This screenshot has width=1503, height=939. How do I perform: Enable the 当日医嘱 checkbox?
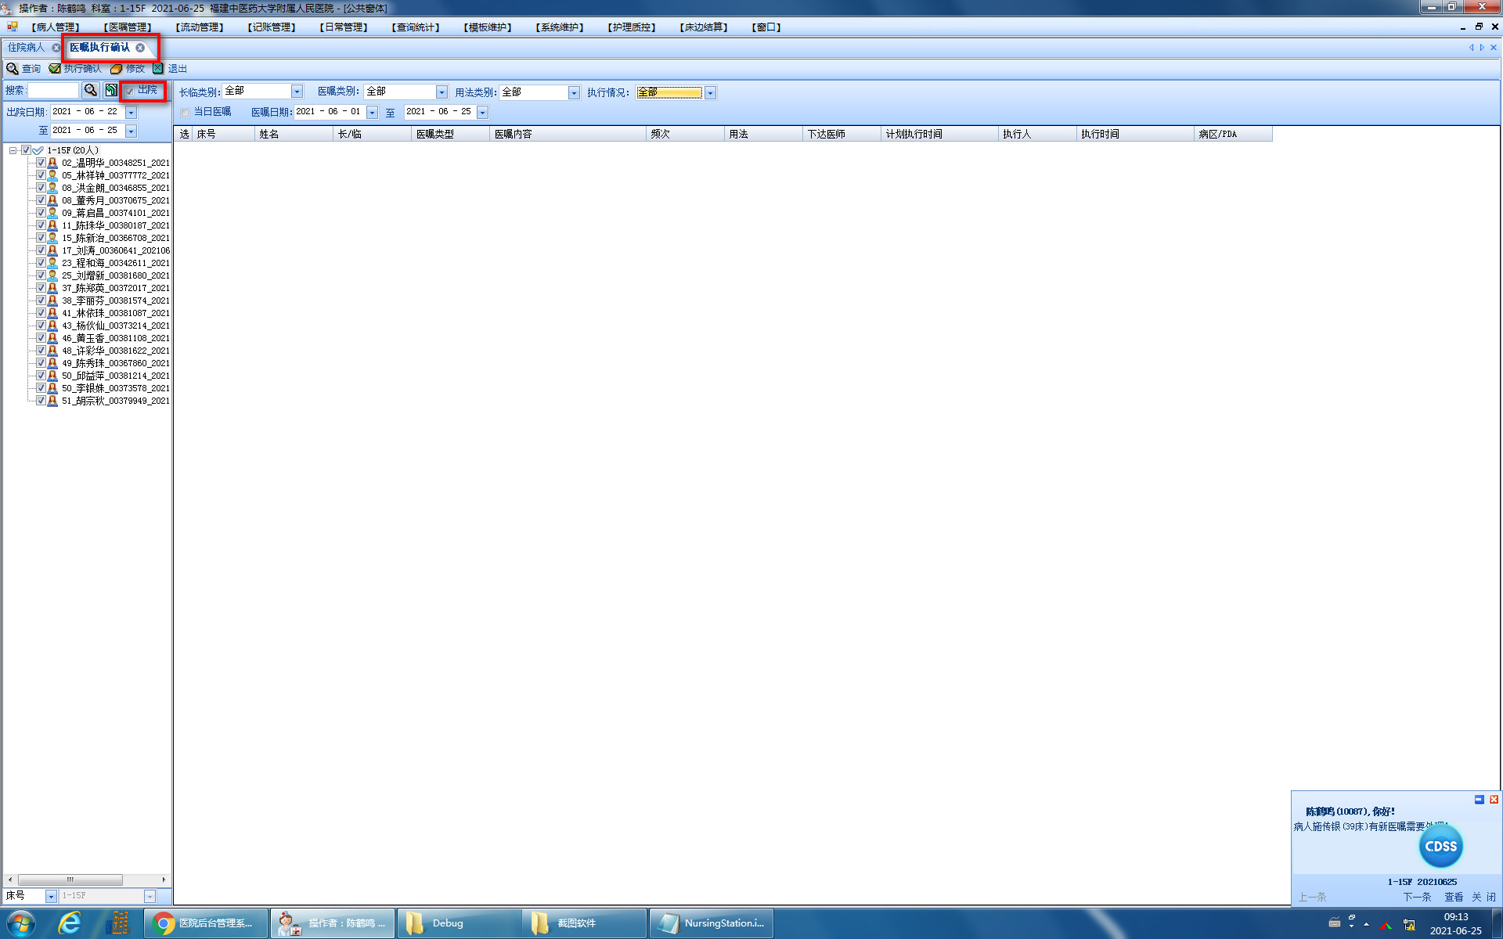pos(186,113)
